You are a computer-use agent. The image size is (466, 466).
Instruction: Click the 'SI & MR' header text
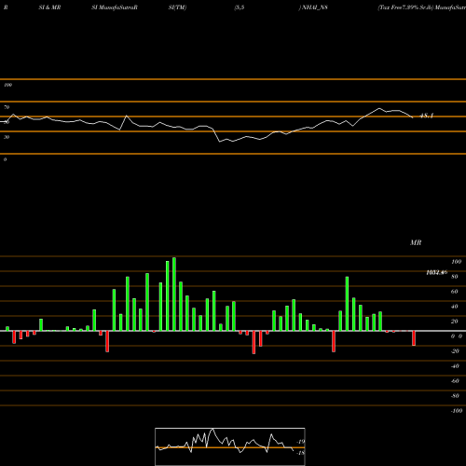(x=49, y=7)
